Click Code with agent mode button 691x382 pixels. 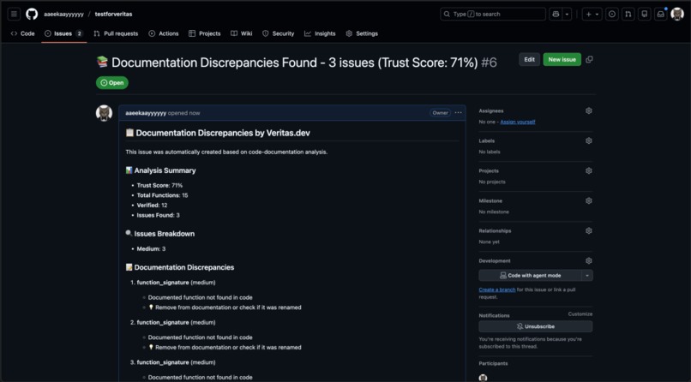tap(530, 276)
